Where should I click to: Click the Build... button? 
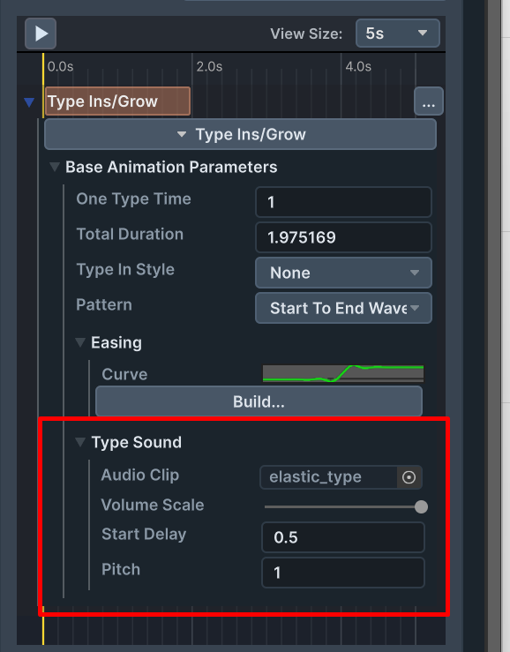point(259,401)
